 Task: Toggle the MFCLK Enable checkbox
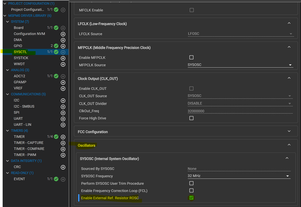click(192, 10)
